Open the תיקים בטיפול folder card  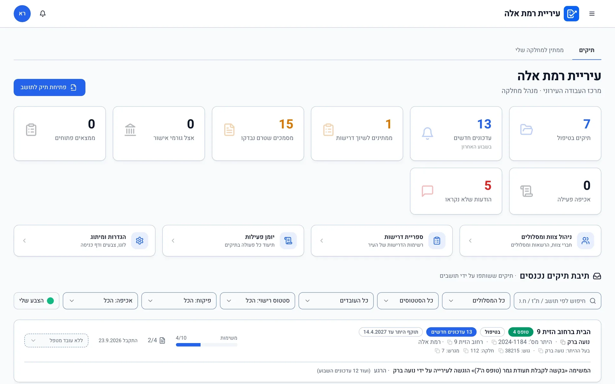[555, 133]
